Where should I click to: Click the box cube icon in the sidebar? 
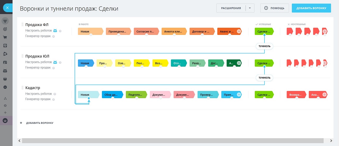(x=5, y=79)
